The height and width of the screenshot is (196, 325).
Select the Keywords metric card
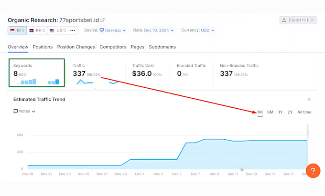tap(37, 73)
